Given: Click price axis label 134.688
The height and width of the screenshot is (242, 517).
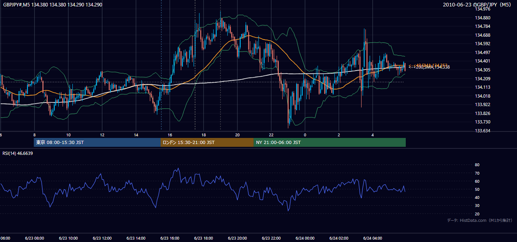Looking at the screenshot, I should (482, 35).
